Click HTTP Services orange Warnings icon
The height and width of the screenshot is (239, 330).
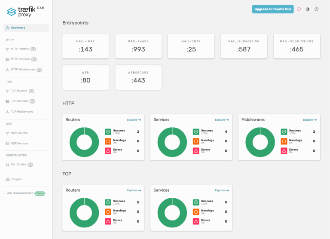196,141
